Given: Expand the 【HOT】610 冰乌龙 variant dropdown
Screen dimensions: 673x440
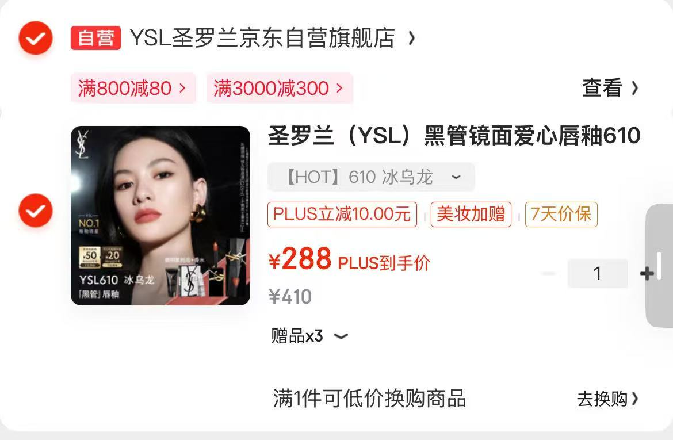Looking at the screenshot, I should pyautogui.click(x=371, y=177).
